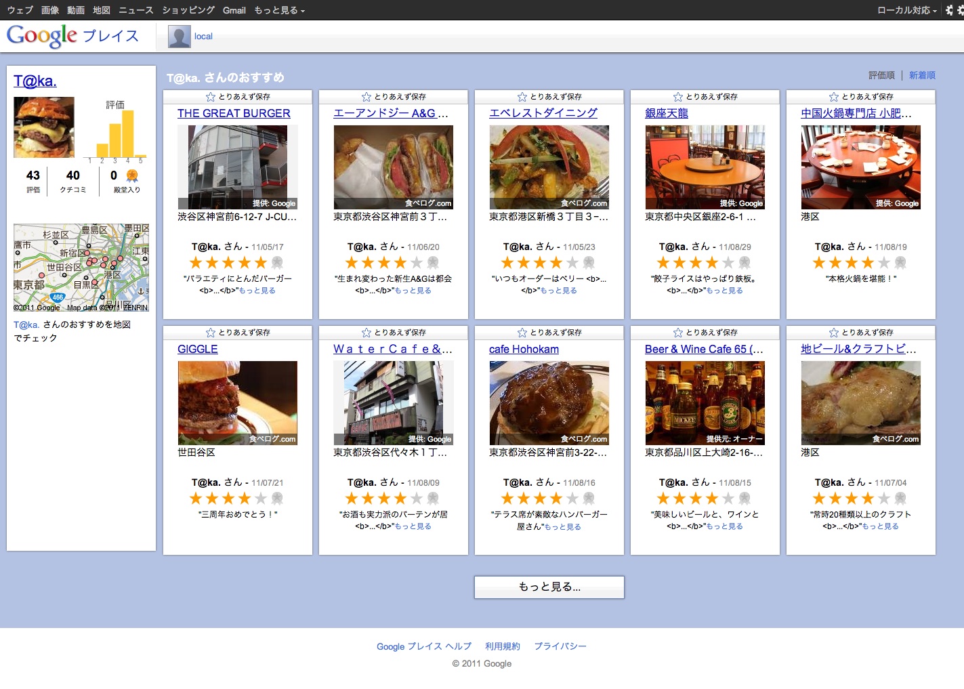Sort recommendations by 評価順

coord(881,75)
